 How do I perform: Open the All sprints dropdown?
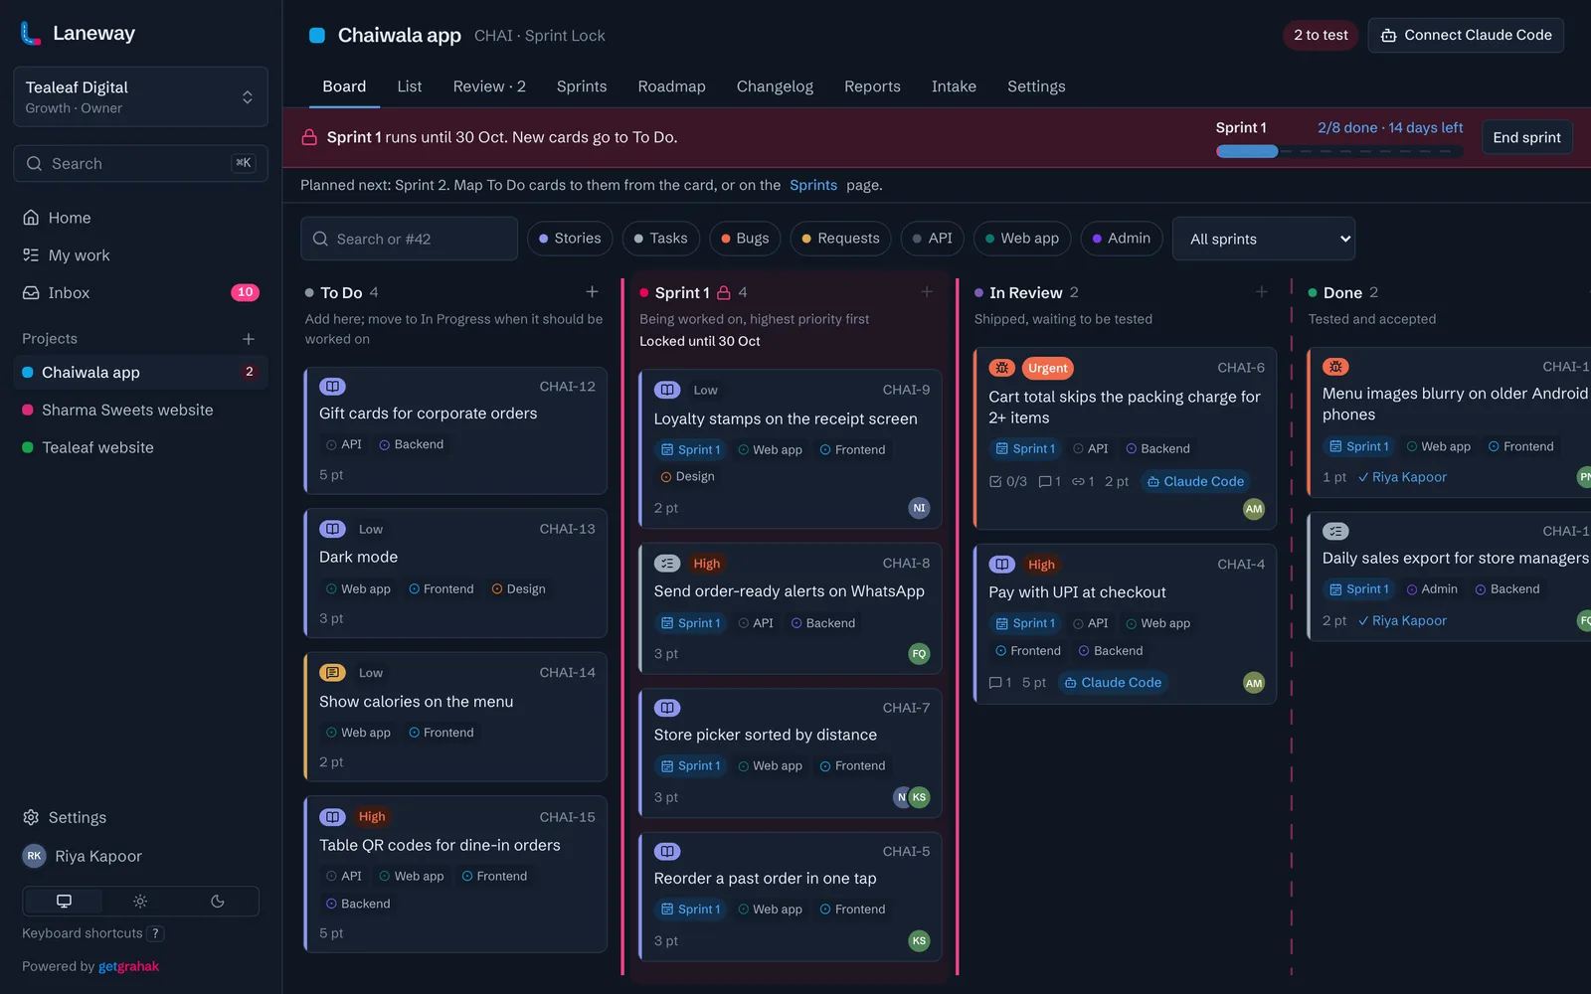[1264, 239]
